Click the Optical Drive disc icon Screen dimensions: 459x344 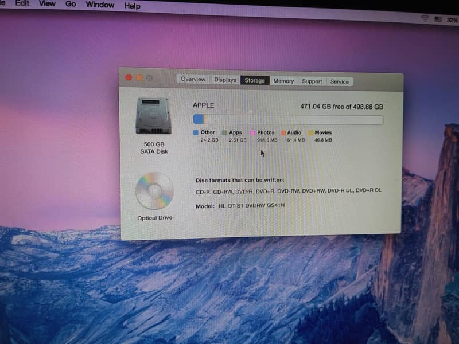point(154,191)
